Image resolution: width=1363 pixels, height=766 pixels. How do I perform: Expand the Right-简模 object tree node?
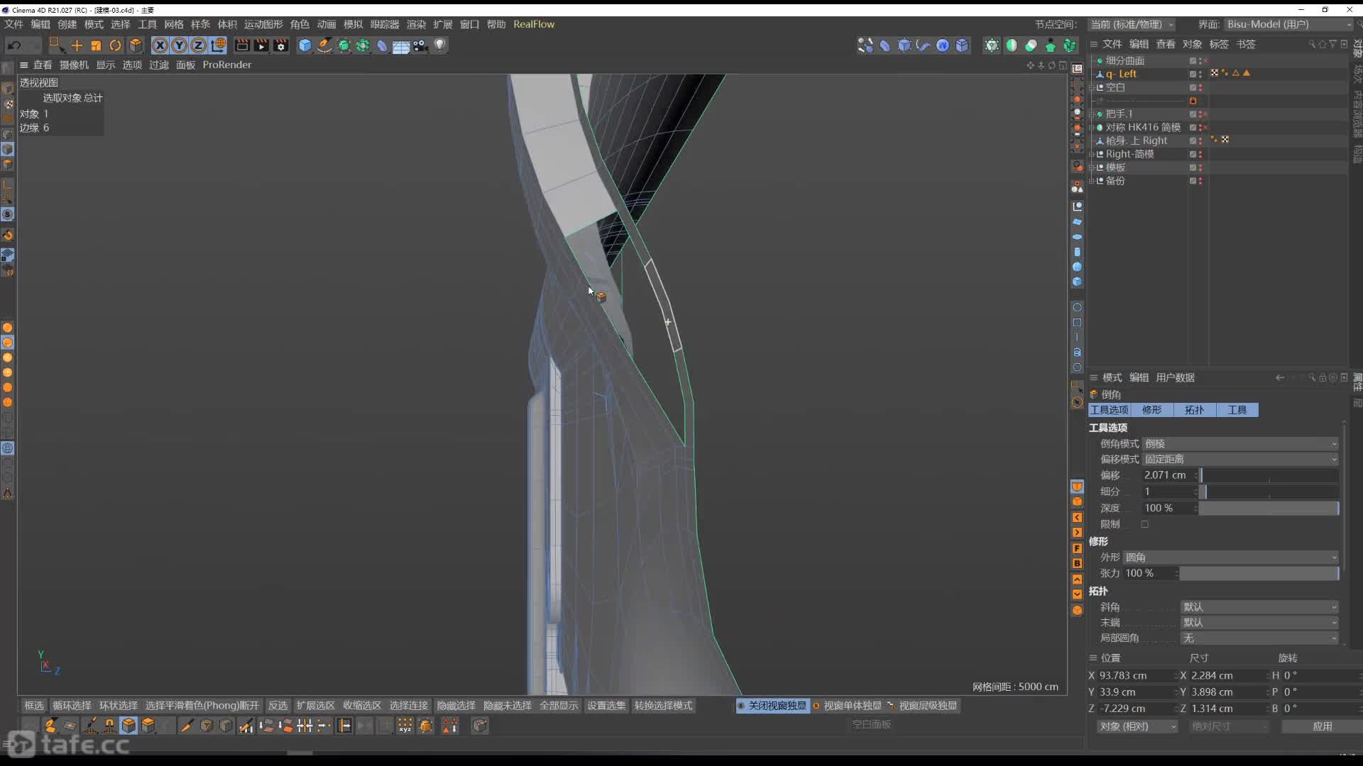click(x=1092, y=155)
